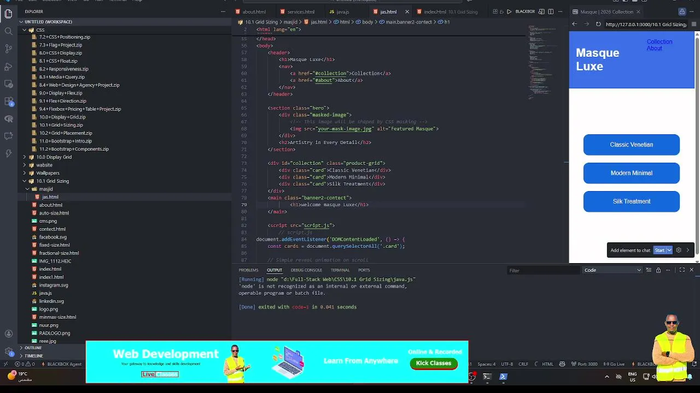Reload the preview browser page
Screen dimensions: 700x393
tap(598, 24)
